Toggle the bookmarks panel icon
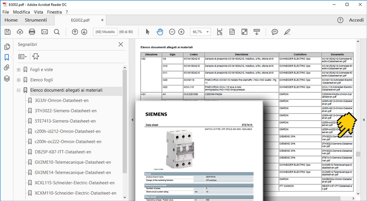 7,57
